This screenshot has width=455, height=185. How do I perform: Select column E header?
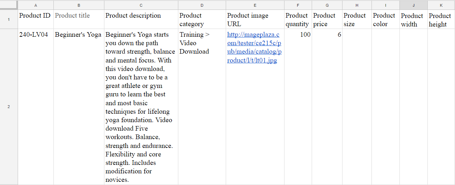pos(255,5)
